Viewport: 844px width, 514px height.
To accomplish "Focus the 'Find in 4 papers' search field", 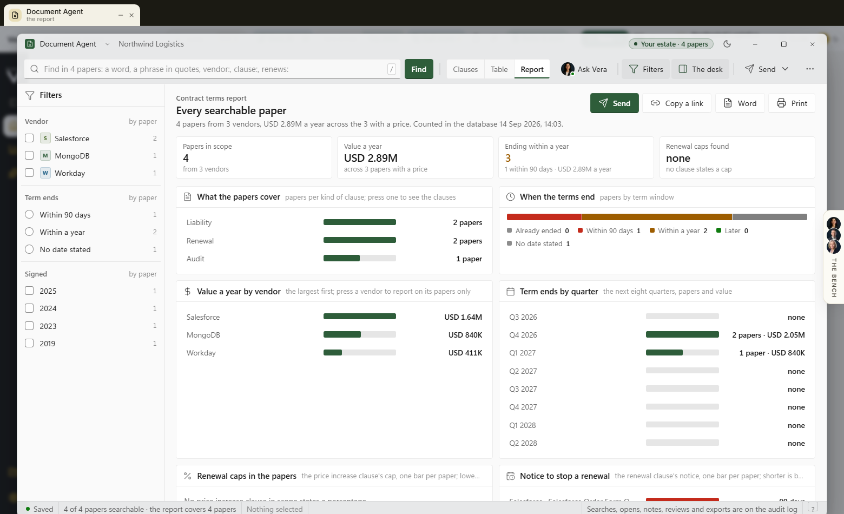I will click(x=212, y=69).
